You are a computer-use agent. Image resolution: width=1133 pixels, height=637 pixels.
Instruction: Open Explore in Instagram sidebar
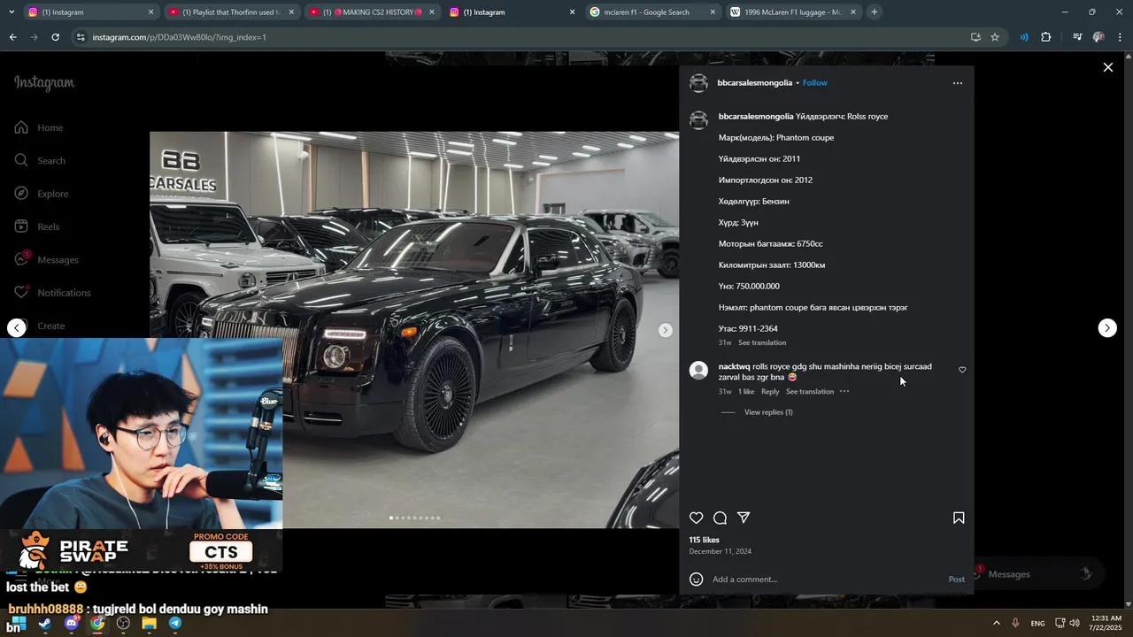click(x=42, y=194)
